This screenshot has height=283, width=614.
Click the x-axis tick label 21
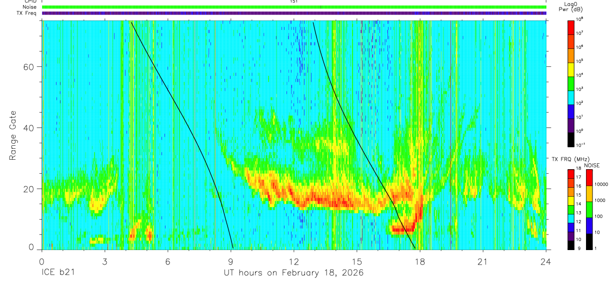pyautogui.click(x=483, y=262)
